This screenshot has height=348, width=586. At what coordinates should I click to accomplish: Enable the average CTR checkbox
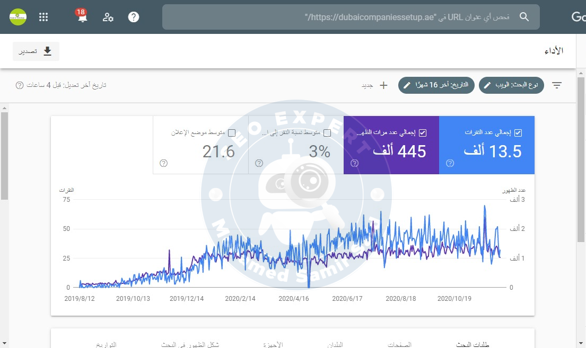(327, 132)
